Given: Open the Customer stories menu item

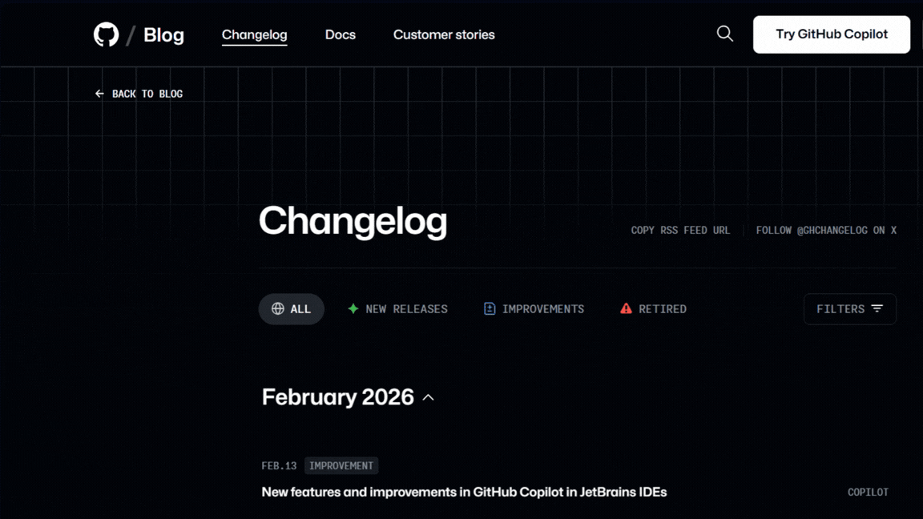Looking at the screenshot, I should pos(444,34).
